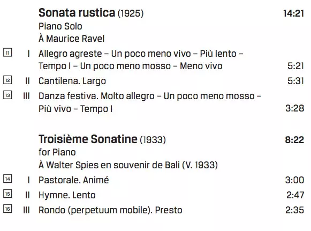Image resolution: width=311 pixels, height=231 pixels.
Task: Click the track 14 number box
Action: (x=7, y=179)
